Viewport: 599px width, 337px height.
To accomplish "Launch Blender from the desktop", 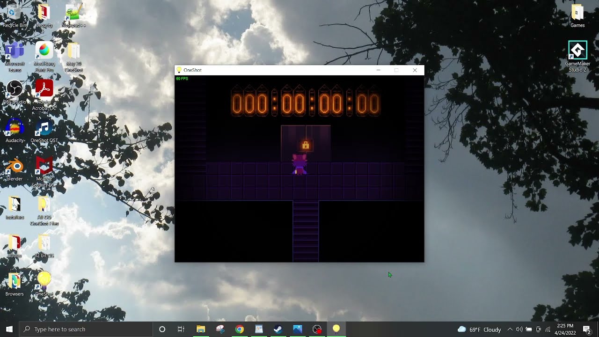I will click(x=15, y=169).
